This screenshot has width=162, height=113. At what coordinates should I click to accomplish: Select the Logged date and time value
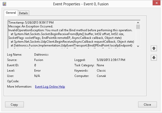(x=111, y=60)
